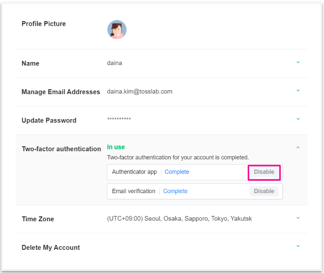Click the Manage Email Addresses heading
The image size is (324, 273).
(61, 92)
